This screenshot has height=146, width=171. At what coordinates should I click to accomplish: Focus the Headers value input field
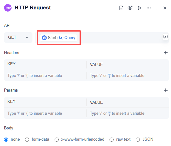click(128, 76)
